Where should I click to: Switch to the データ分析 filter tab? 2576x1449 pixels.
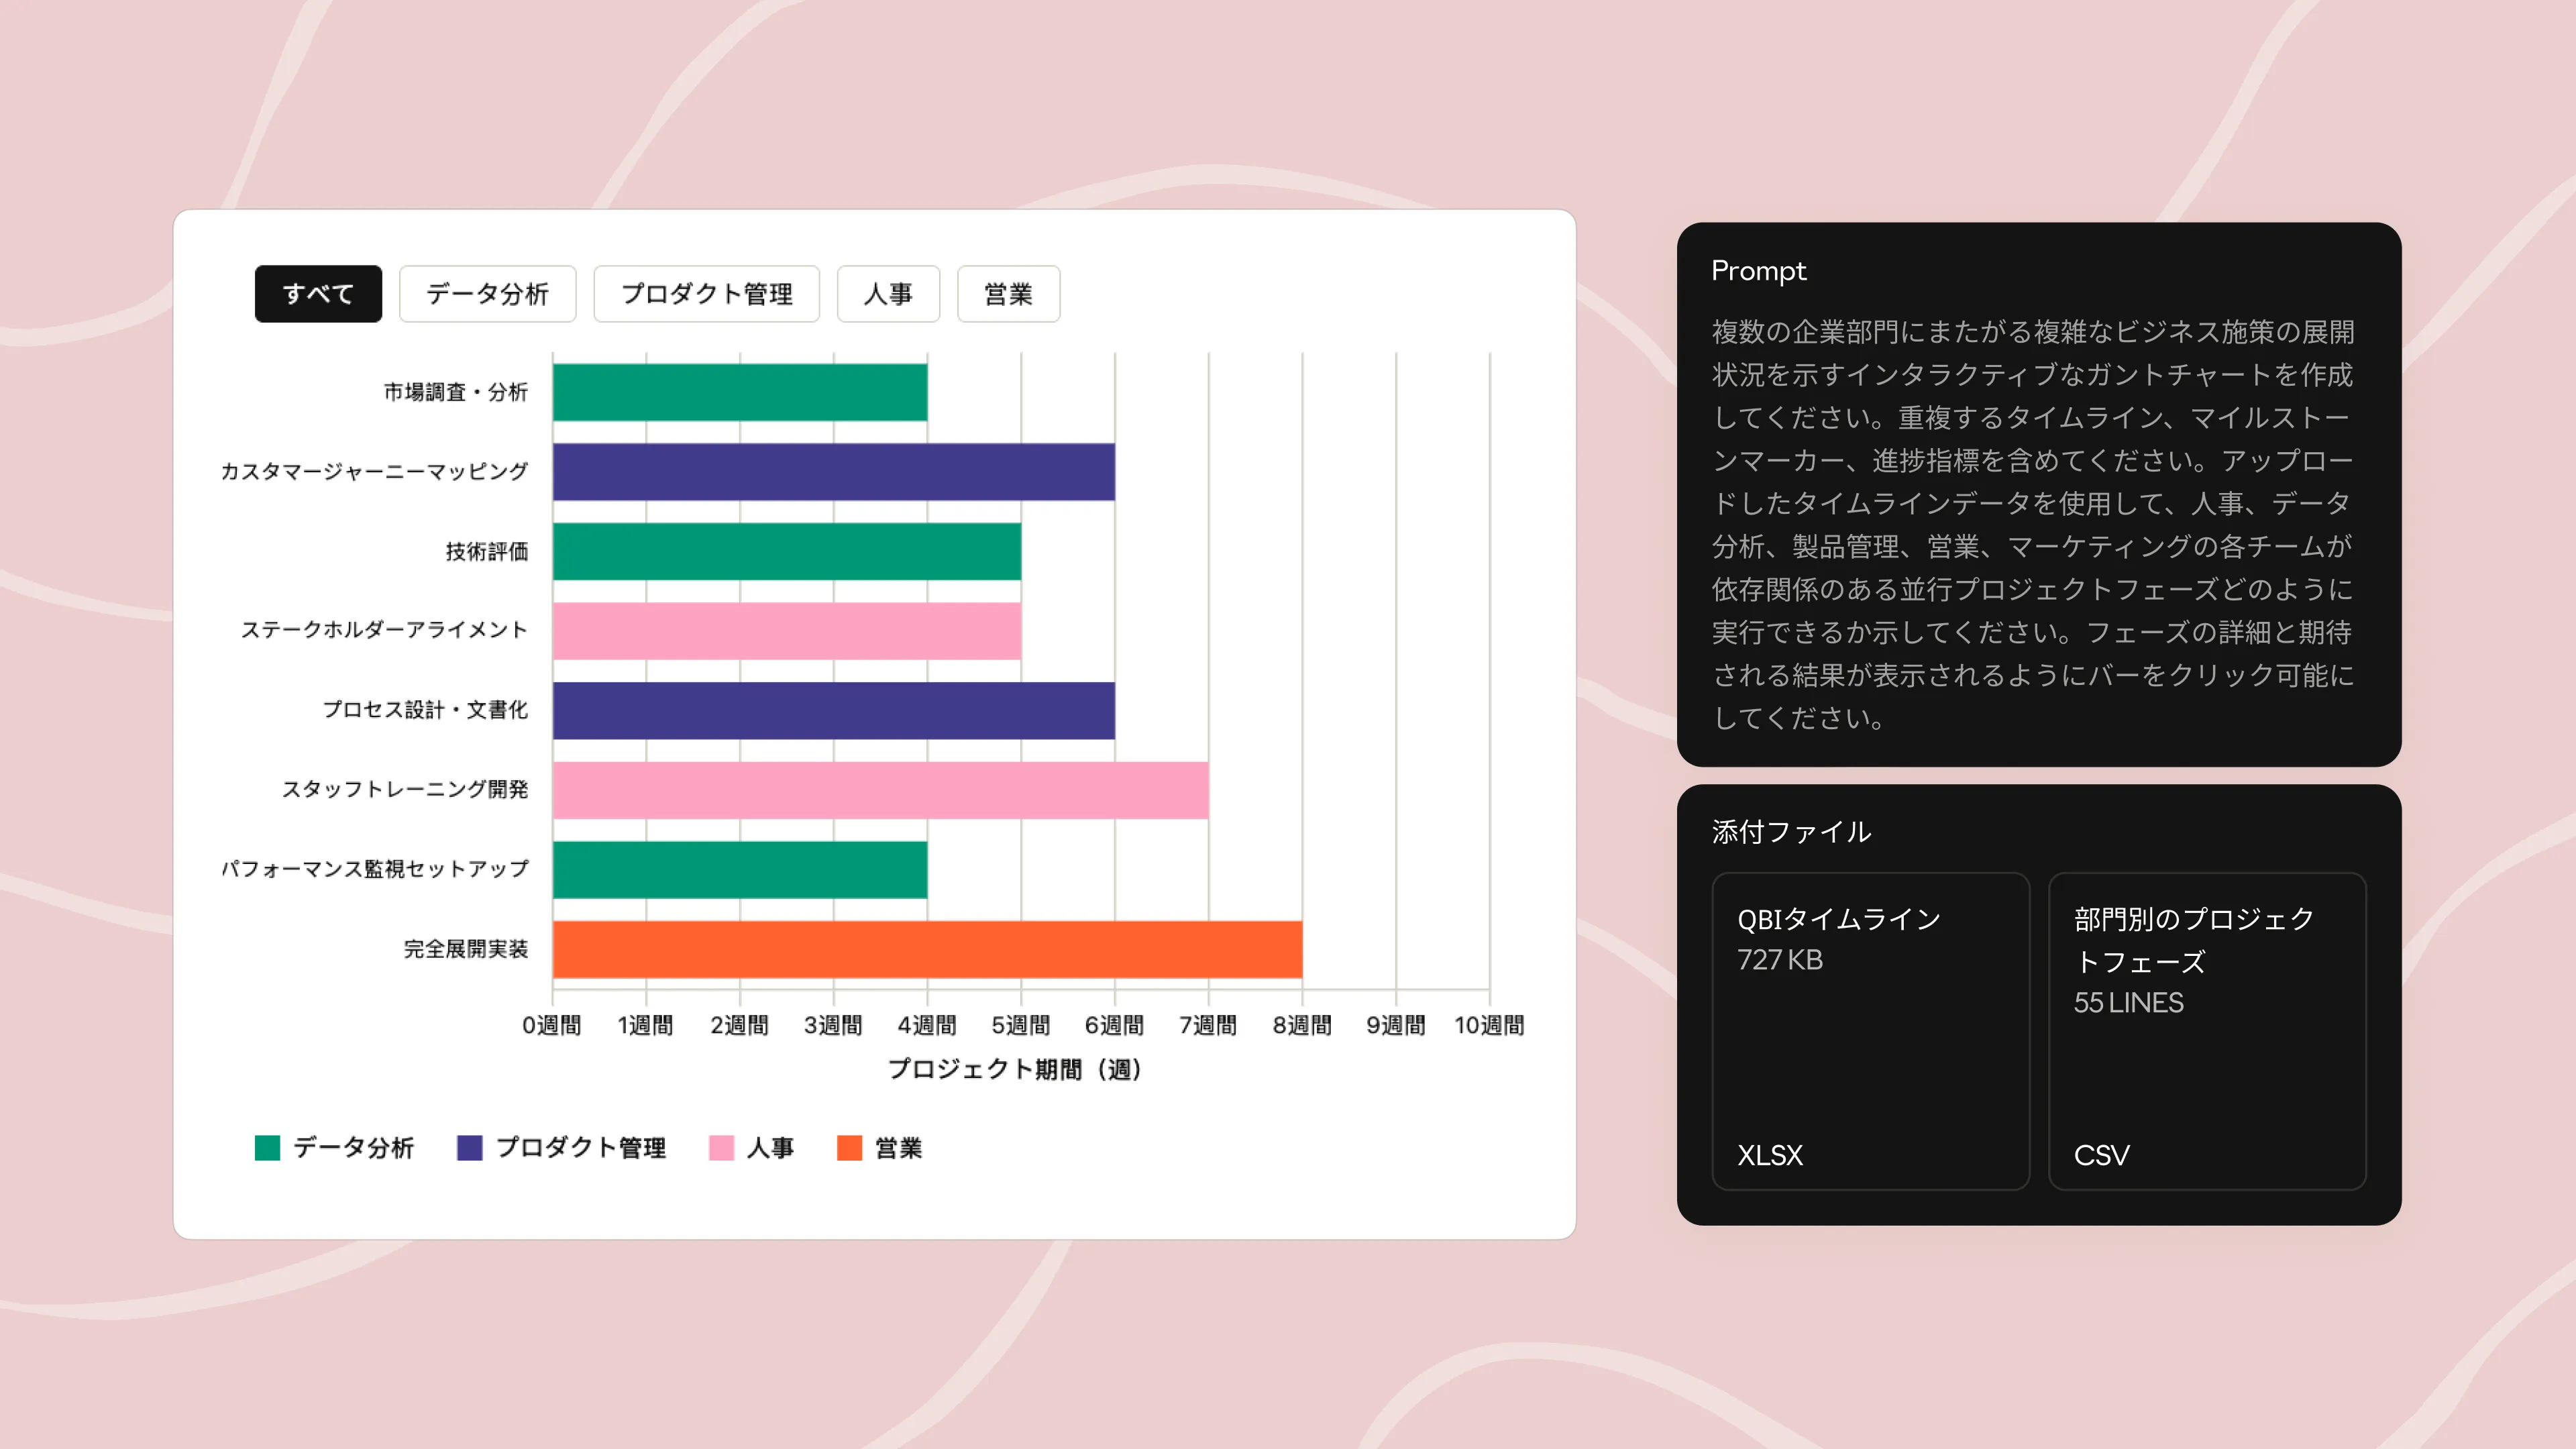pyautogui.click(x=487, y=294)
